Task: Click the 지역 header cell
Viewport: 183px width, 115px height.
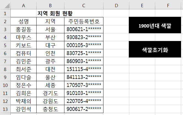Action: click(x=50, y=21)
